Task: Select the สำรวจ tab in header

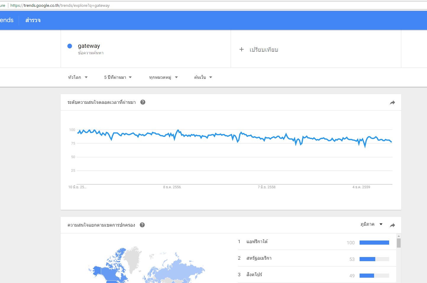Action: [33, 20]
